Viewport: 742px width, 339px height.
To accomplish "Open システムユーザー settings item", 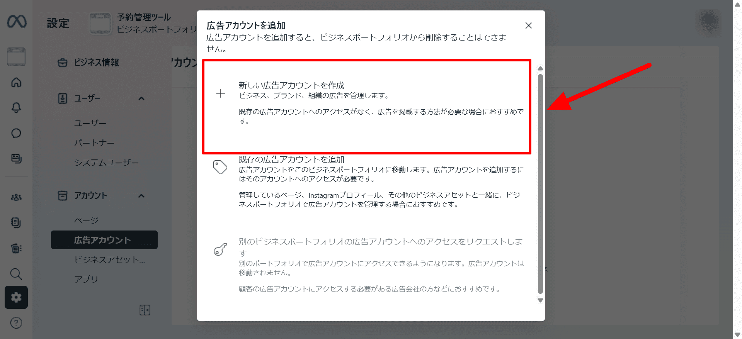I will 106,163.
